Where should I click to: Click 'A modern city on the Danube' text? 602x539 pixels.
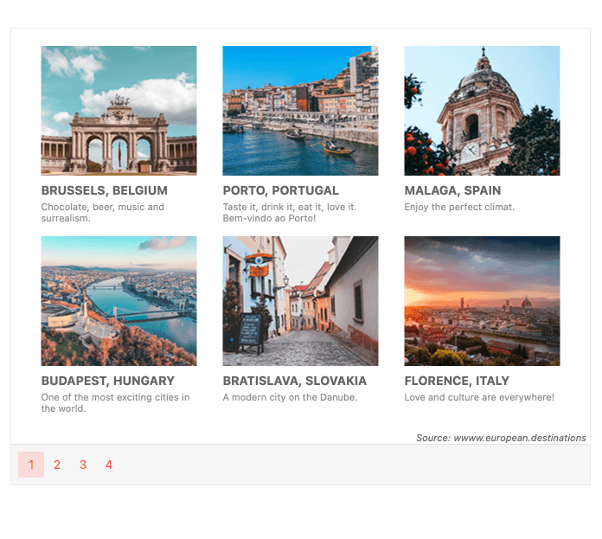(290, 397)
